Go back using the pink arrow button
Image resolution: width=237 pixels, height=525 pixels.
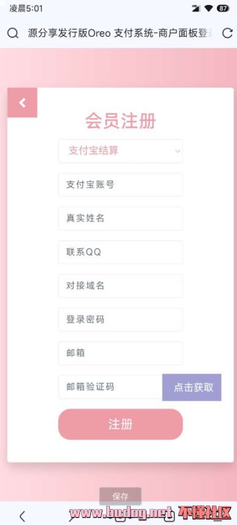[x=22, y=103]
